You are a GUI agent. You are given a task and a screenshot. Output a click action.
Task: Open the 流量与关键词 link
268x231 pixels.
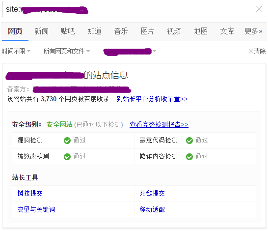coord(36,209)
